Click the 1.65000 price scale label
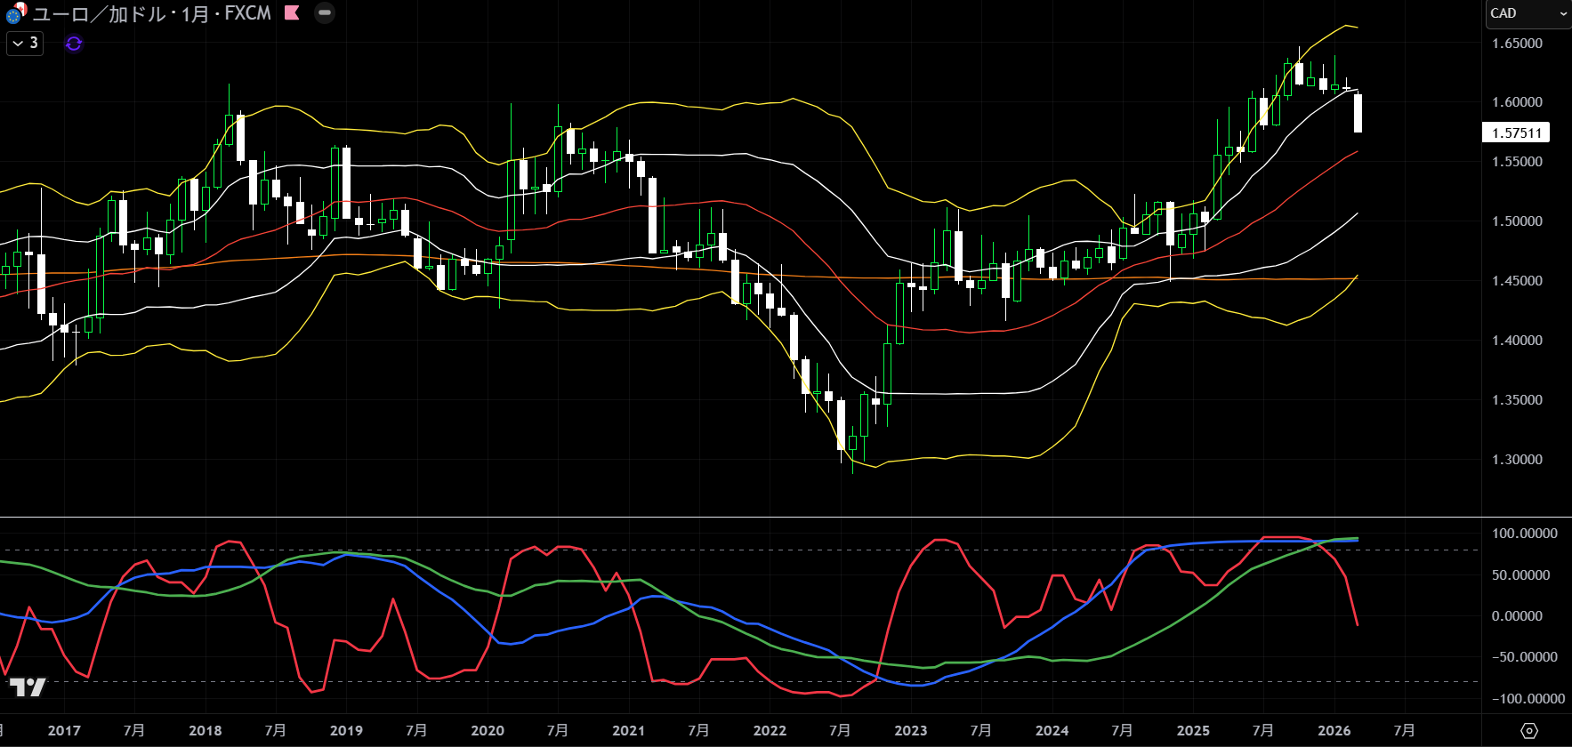 coord(1517,43)
